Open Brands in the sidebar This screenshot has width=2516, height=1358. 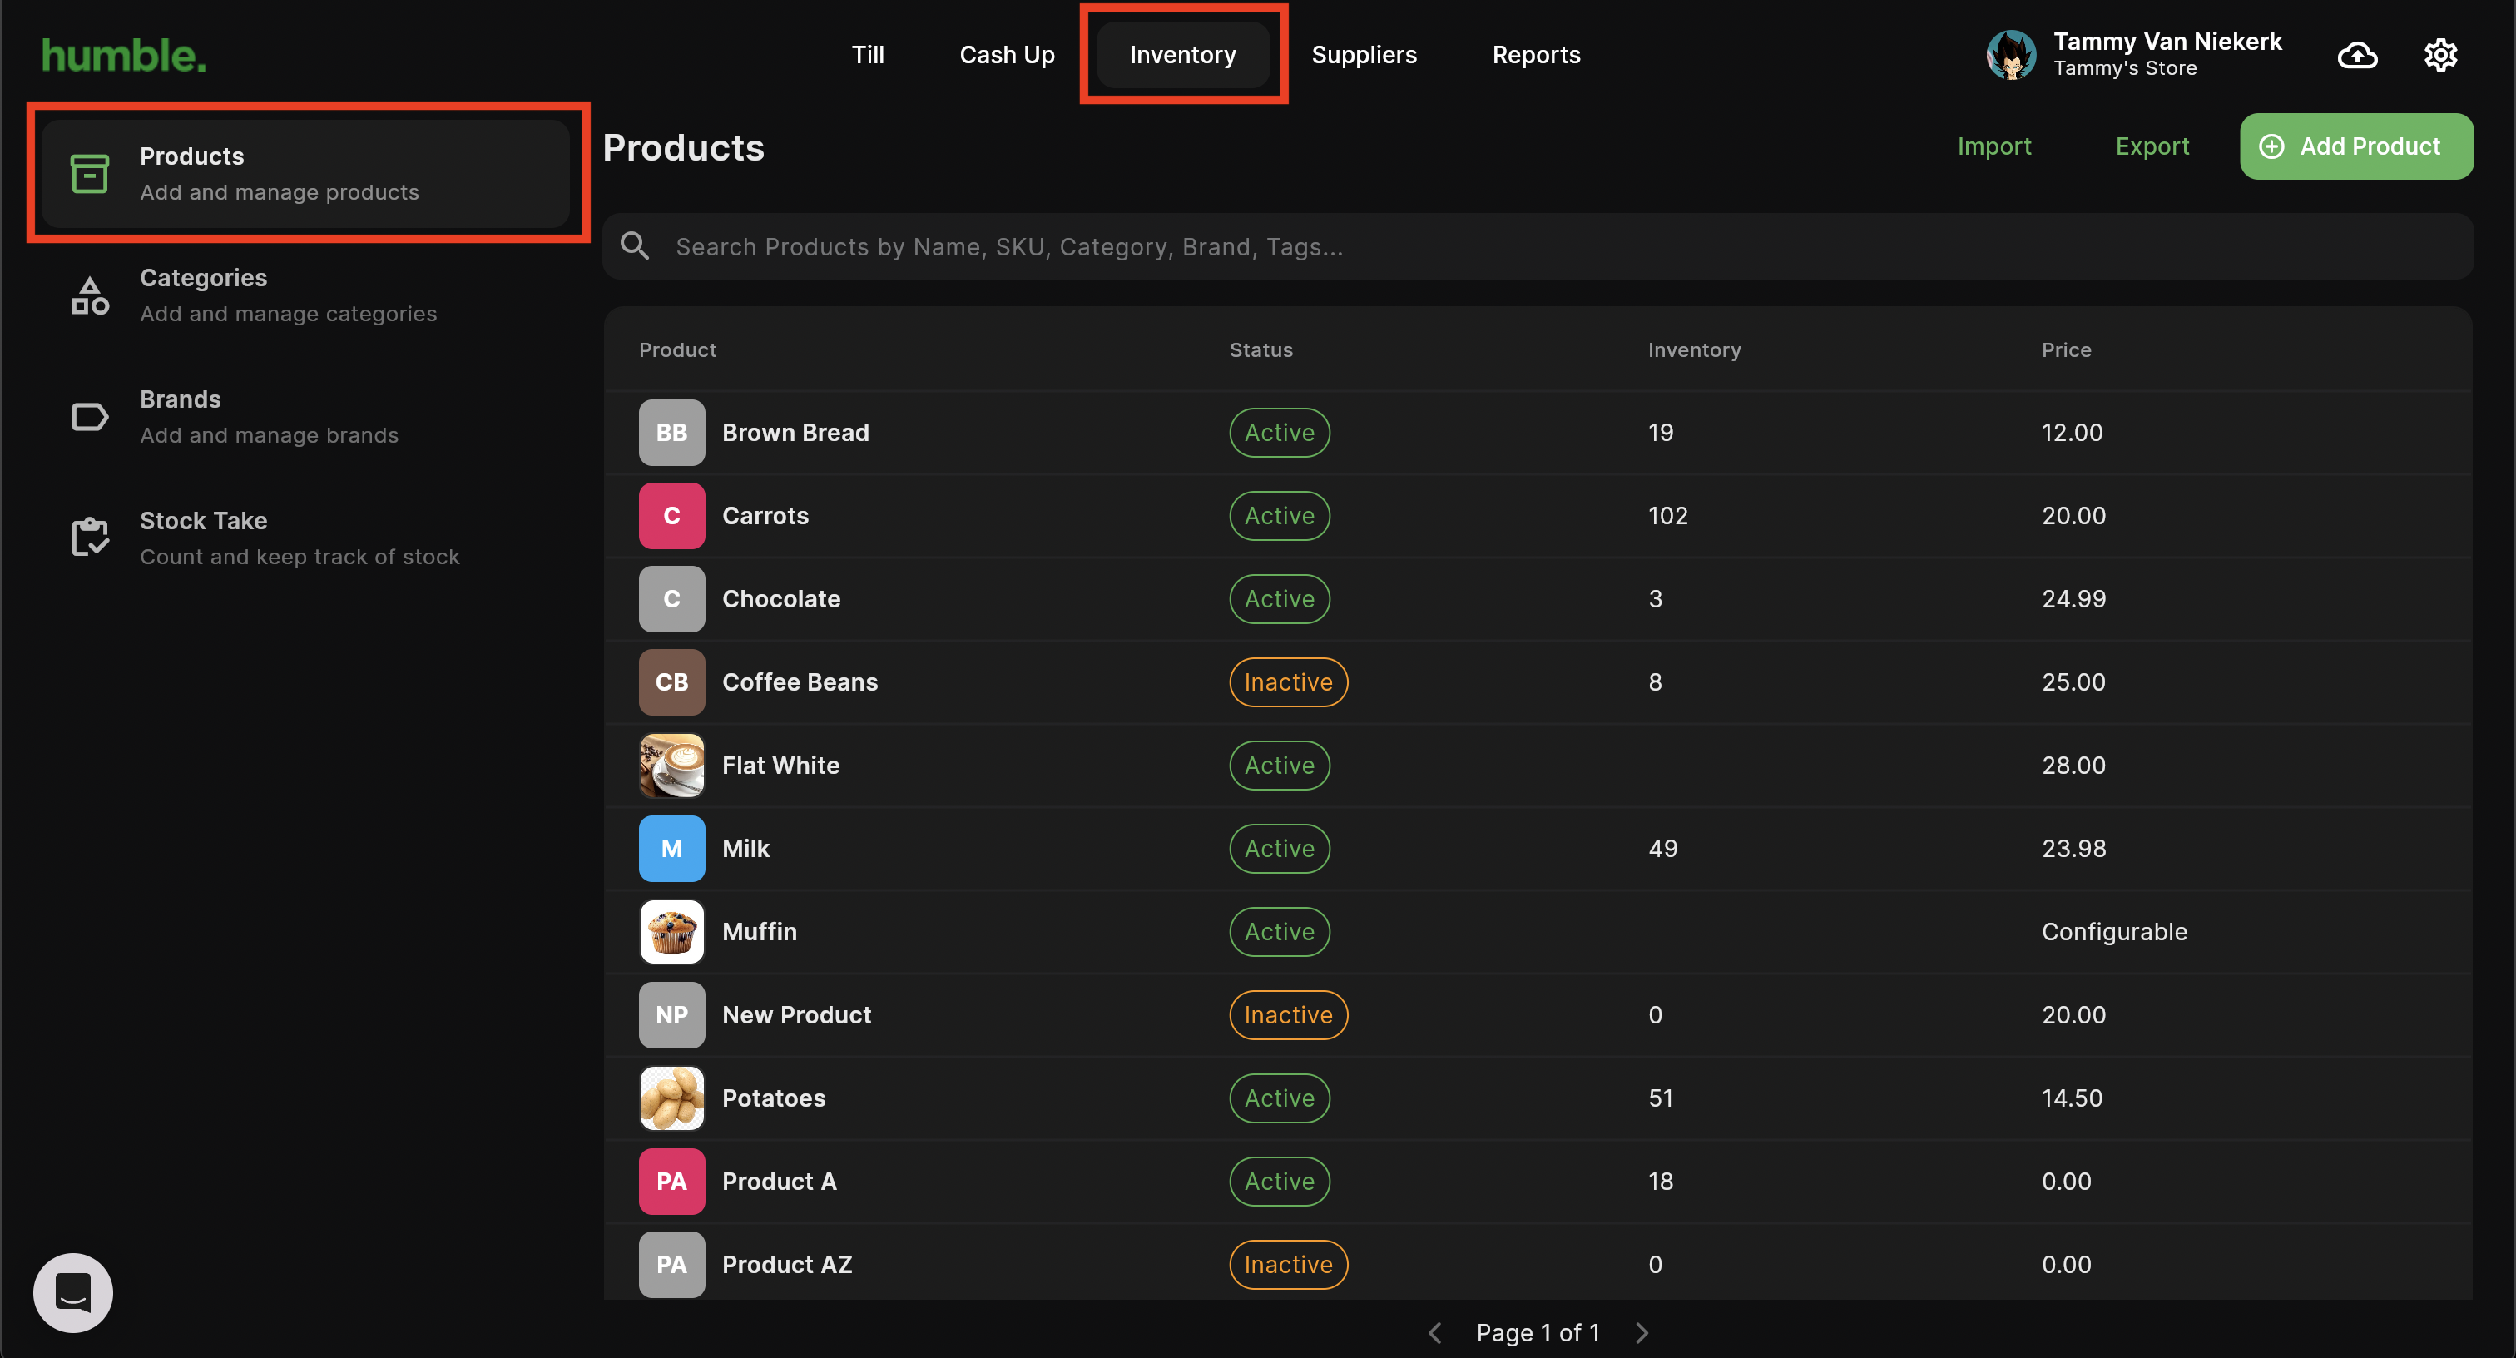[304, 417]
